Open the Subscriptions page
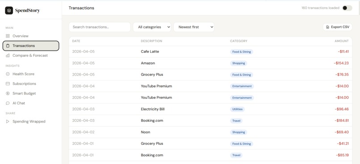Image resolution: width=360 pixels, height=164 pixels. point(31,84)
